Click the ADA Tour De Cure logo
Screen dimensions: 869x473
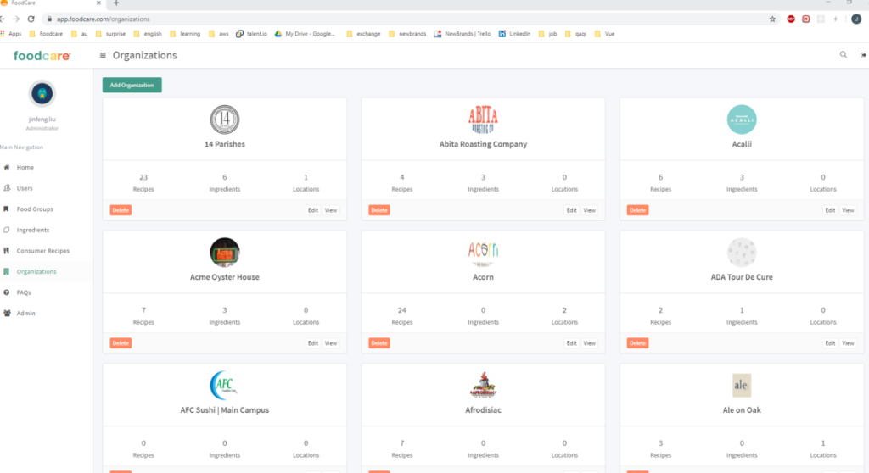pos(742,253)
